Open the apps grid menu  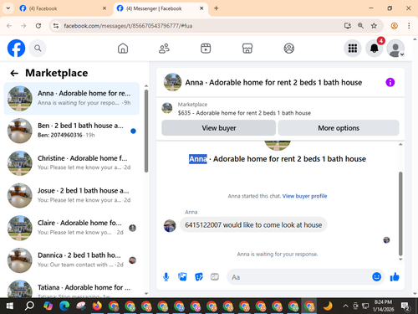(353, 49)
